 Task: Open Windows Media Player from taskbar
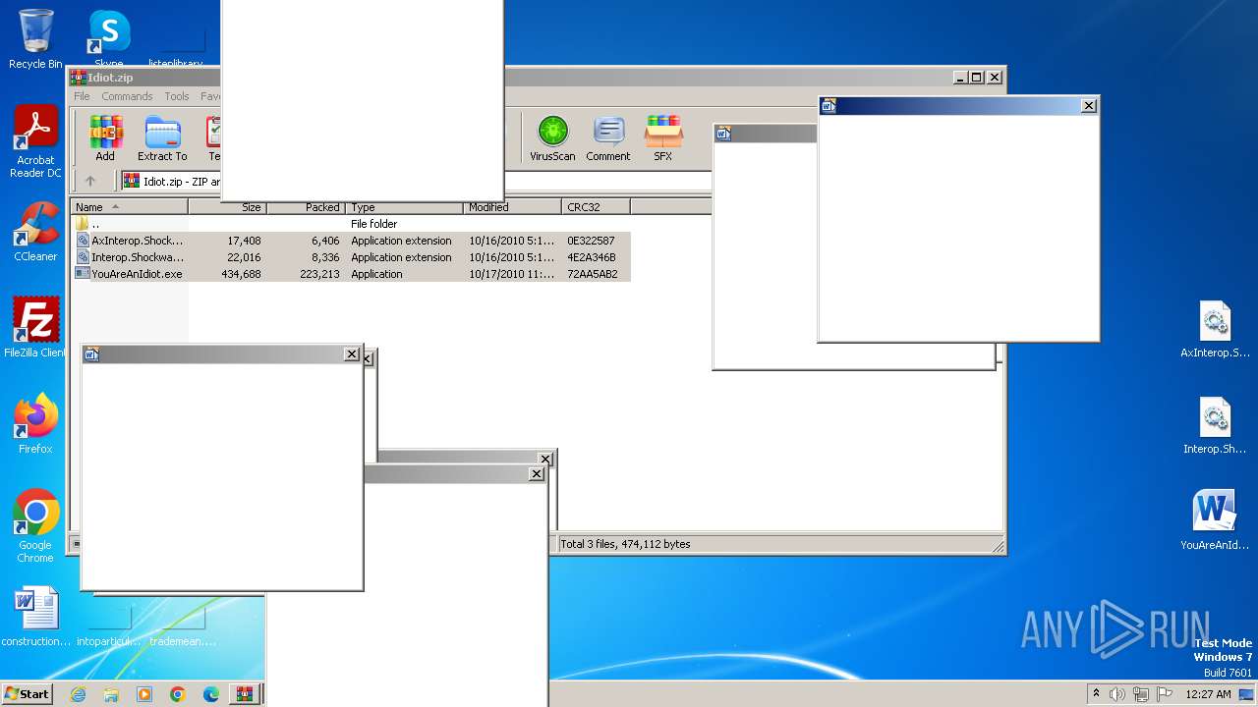(x=144, y=694)
